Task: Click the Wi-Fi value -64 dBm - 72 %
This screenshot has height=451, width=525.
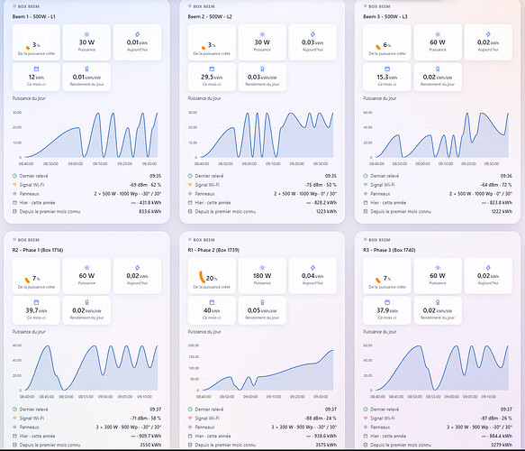Action: 496,185
